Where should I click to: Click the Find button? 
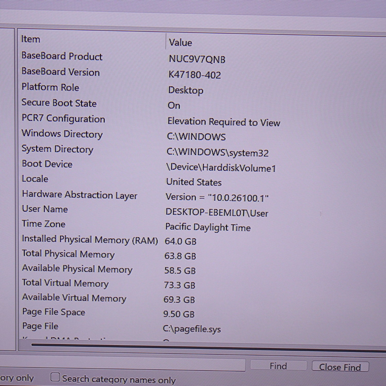(x=278, y=366)
